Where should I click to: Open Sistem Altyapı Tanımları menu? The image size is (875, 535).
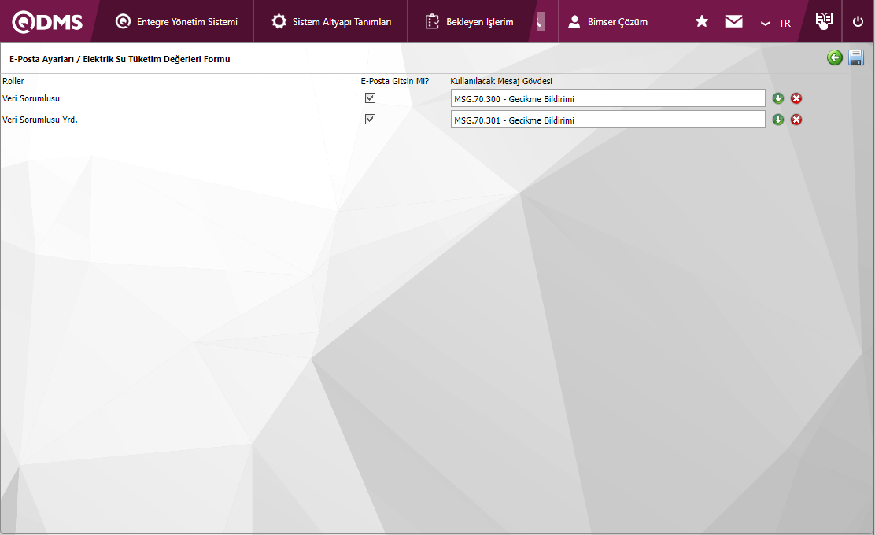click(331, 22)
